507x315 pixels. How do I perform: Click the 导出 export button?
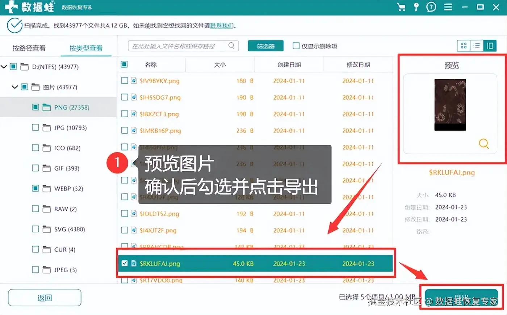point(461,298)
